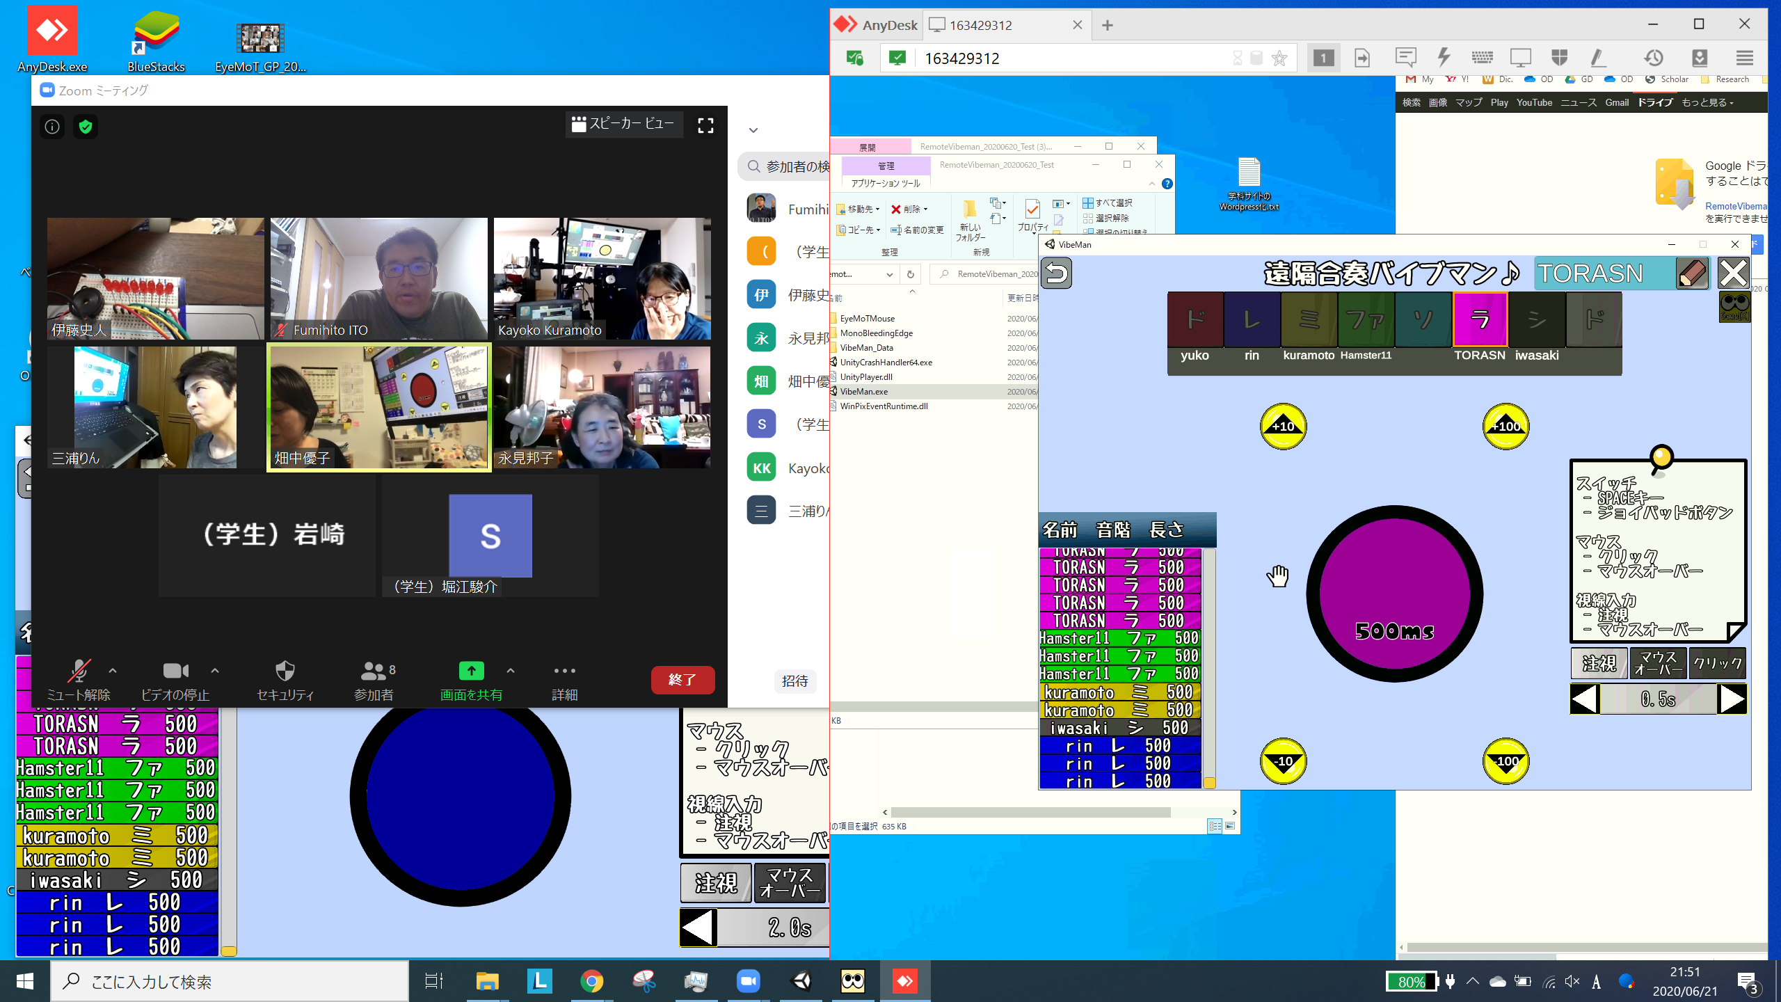
Task: Open the AnyDesk whiteboard pen icon
Action: [1598, 58]
